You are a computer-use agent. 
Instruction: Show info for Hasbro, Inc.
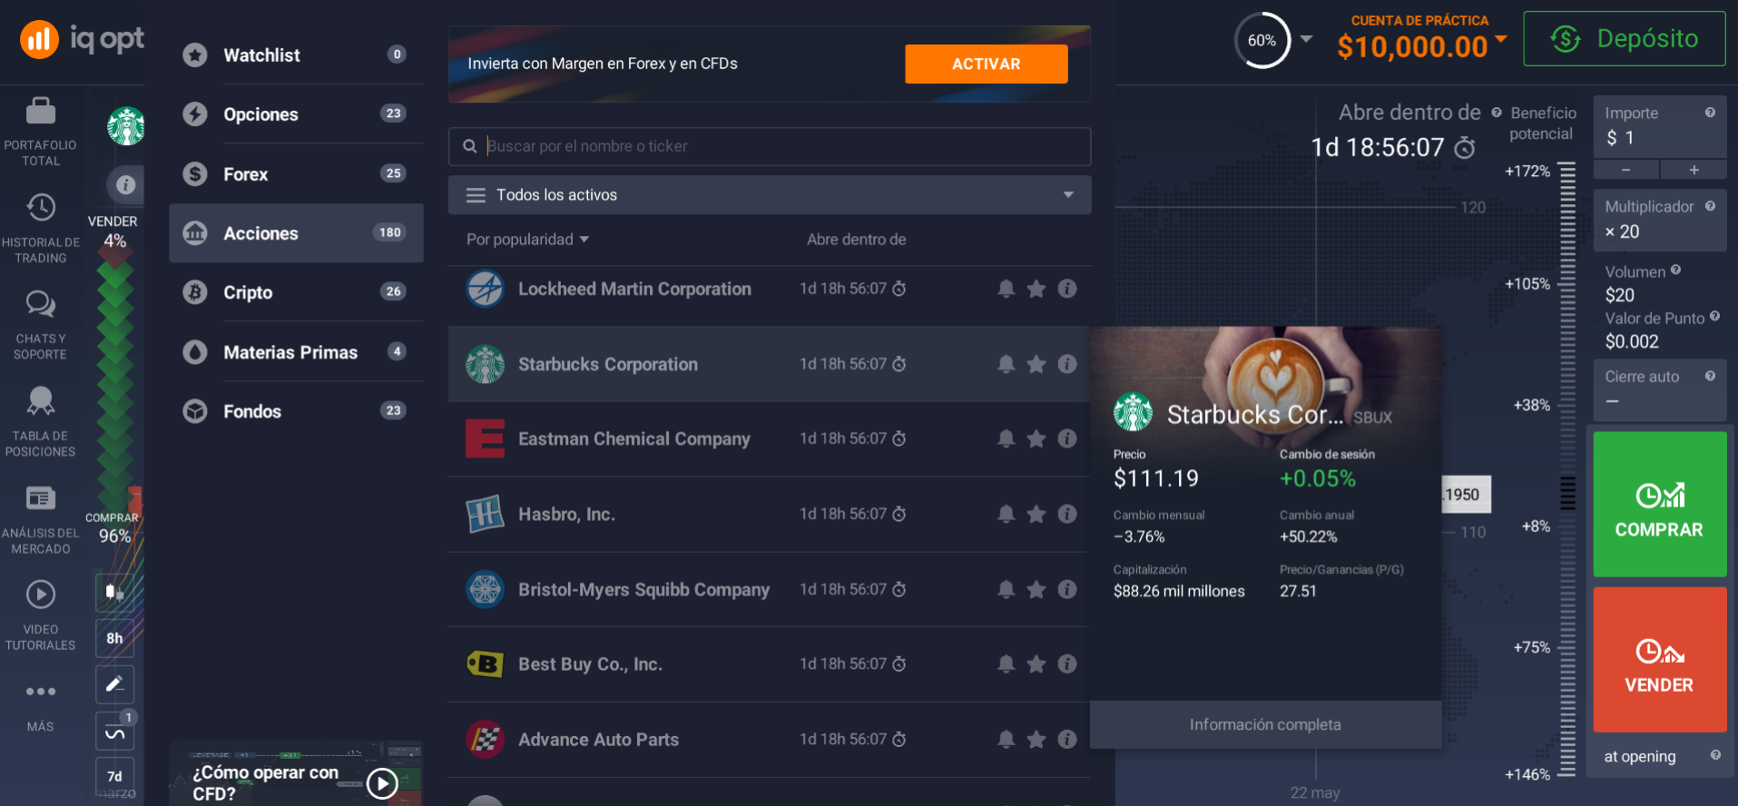1067,514
